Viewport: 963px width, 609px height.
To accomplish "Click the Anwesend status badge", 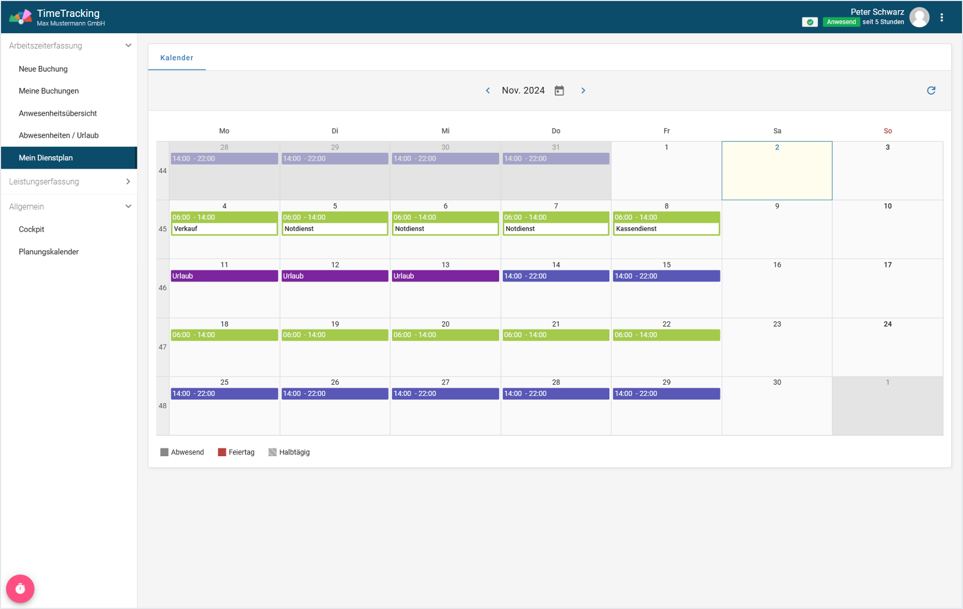I will 841,22.
